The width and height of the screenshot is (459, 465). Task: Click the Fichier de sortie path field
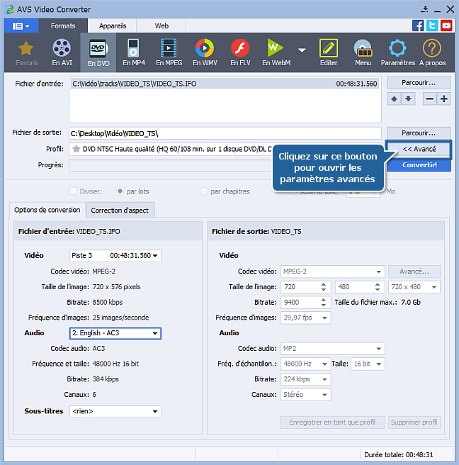pyautogui.click(x=225, y=133)
